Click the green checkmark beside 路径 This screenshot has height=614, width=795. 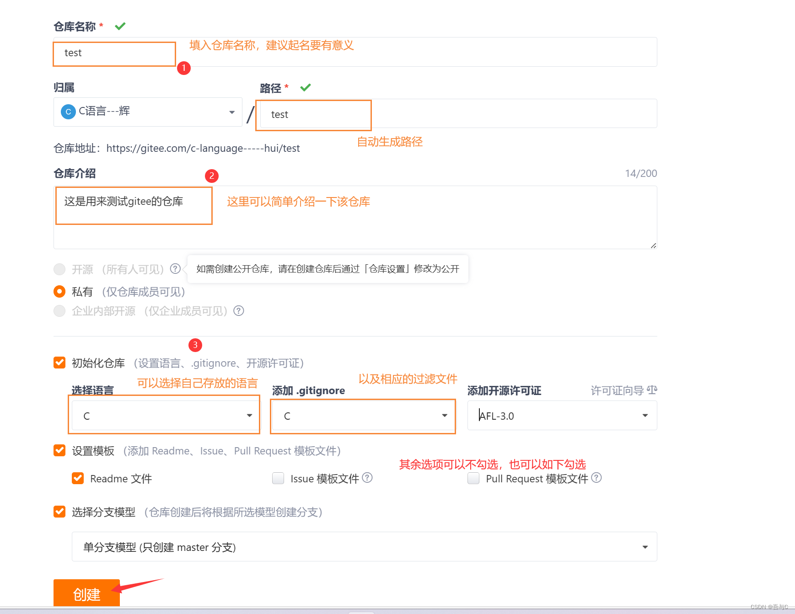(306, 87)
